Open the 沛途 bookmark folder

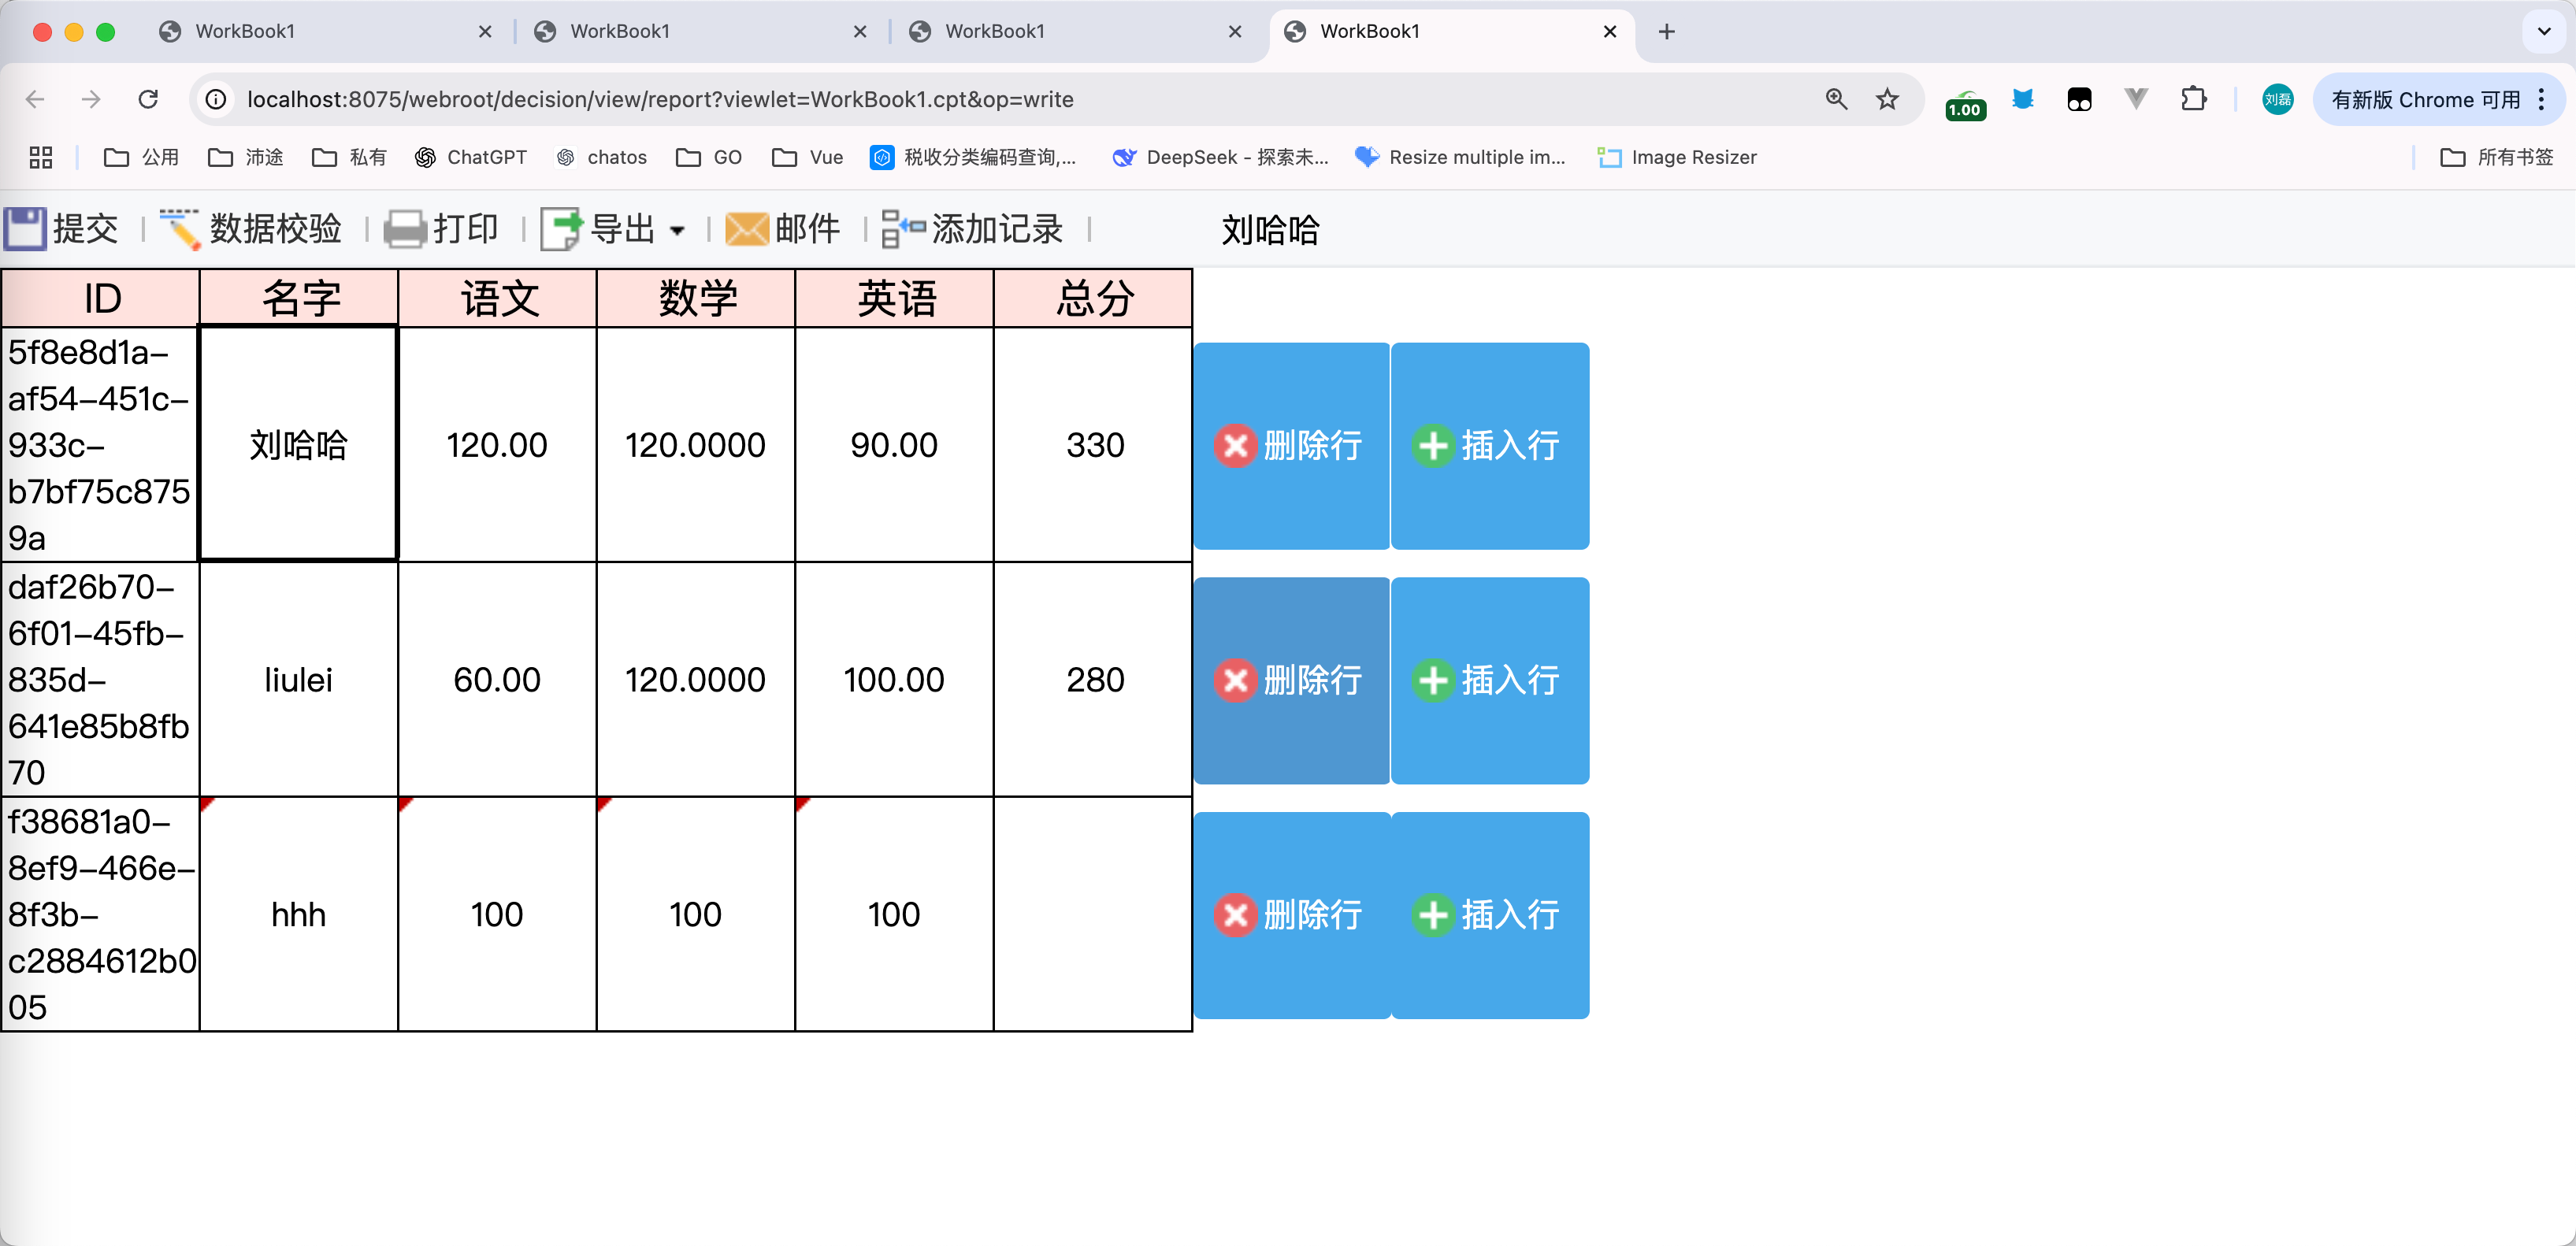click(245, 157)
